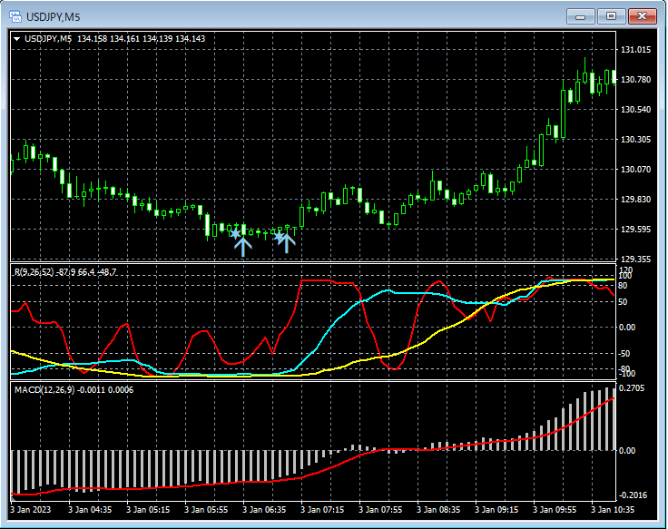668x529 pixels.
Task: Select the OHLC values 134.158 134.161 134.139 134.143
Action: click(x=141, y=39)
